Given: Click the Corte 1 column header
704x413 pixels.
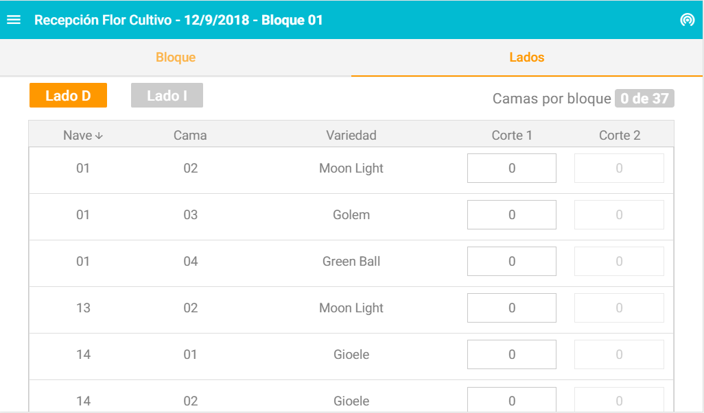Looking at the screenshot, I should pyautogui.click(x=511, y=136).
